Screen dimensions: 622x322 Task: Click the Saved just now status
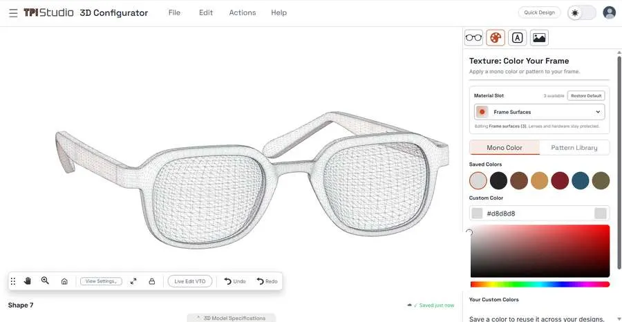pos(431,305)
